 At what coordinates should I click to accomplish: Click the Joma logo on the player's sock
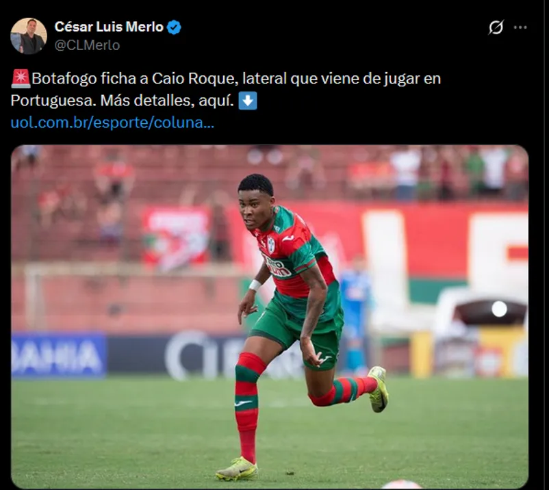coord(243,403)
